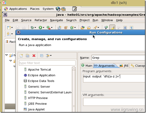Screen dimensions: 146x113
Task: Click the Run External Tools icon
Action: coord(49,27)
